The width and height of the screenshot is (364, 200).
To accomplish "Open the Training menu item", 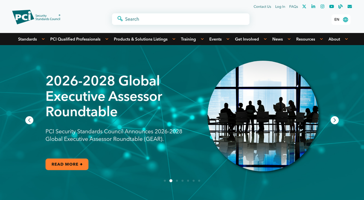I will coord(188,39).
